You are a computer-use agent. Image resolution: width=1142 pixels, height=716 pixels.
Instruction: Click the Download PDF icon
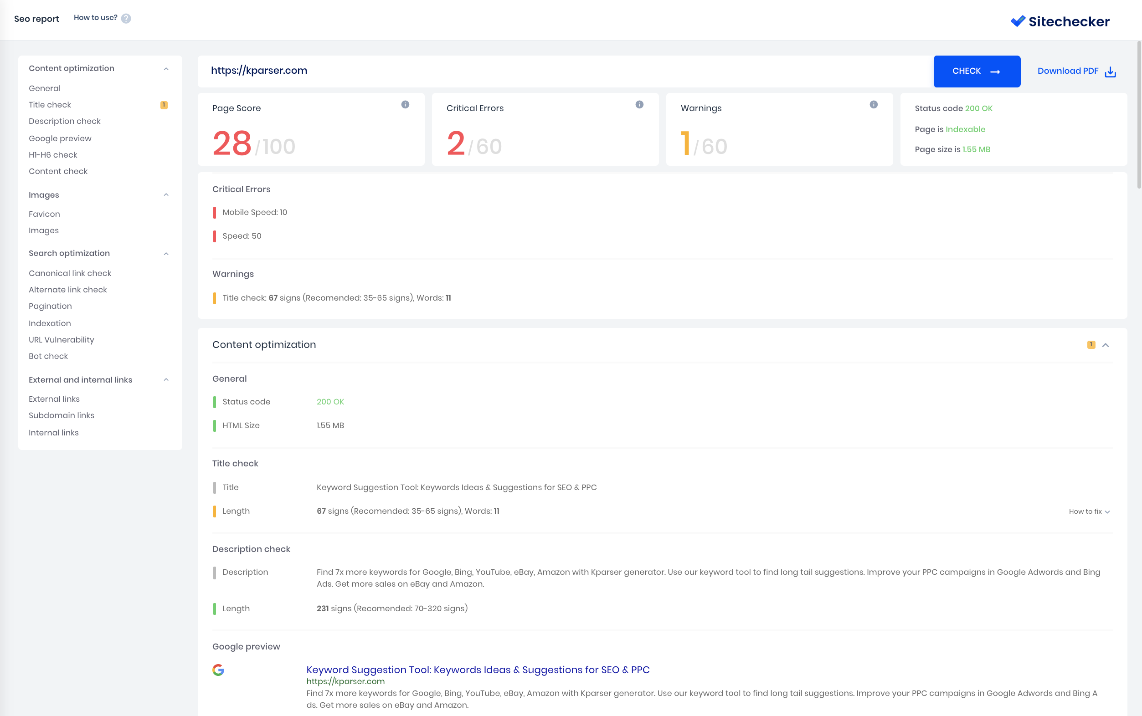click(1110, 72)
